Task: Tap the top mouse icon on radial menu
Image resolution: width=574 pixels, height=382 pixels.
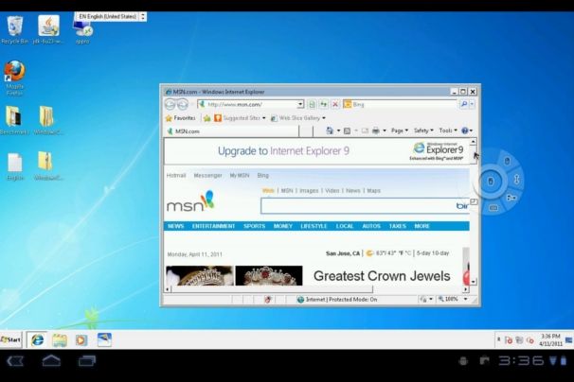Action: 507,161
